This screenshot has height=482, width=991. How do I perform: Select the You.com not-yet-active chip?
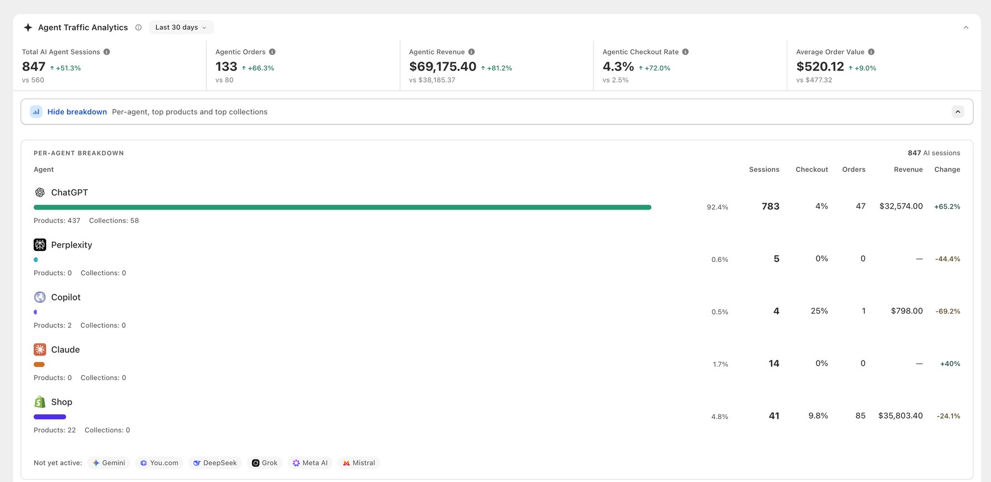click(x=159, y=463)
